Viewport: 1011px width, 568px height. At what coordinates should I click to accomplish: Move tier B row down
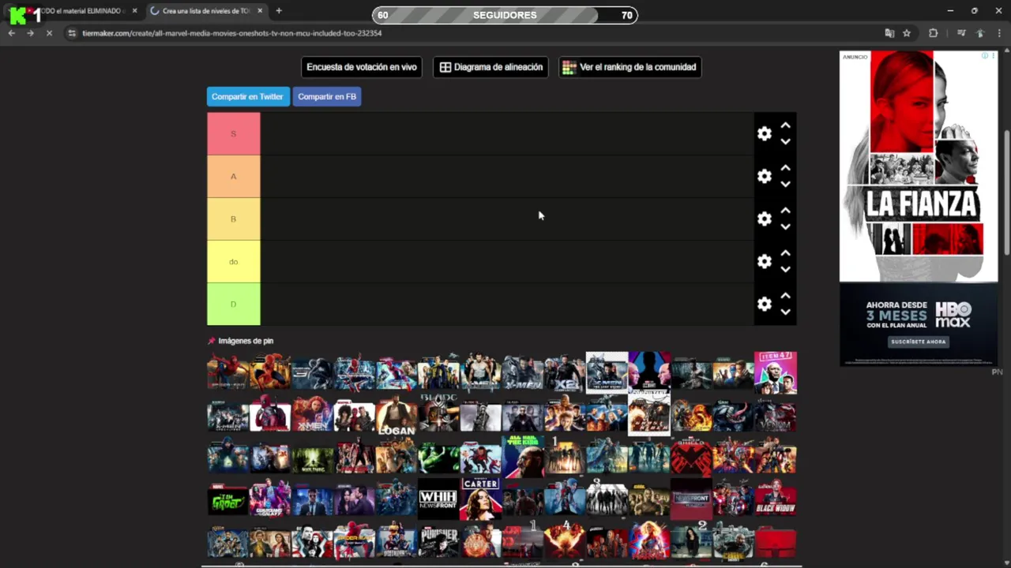(785, 227)
